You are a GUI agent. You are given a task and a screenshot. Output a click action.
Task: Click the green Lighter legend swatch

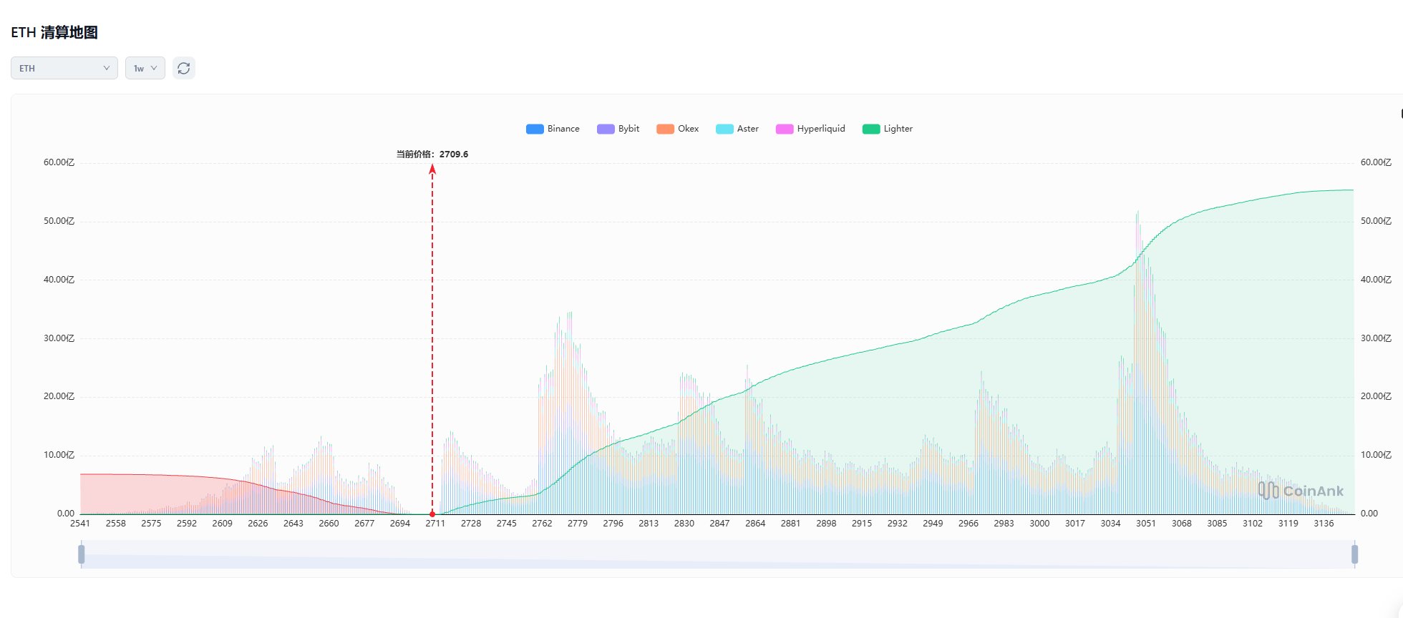pos(870,129)
